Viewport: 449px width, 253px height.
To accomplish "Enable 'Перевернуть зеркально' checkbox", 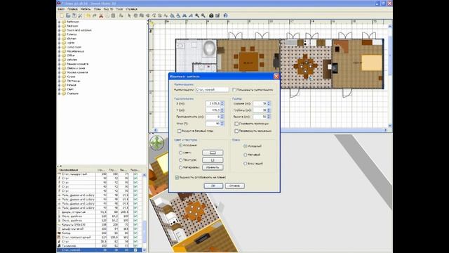I will pos(236,131).
